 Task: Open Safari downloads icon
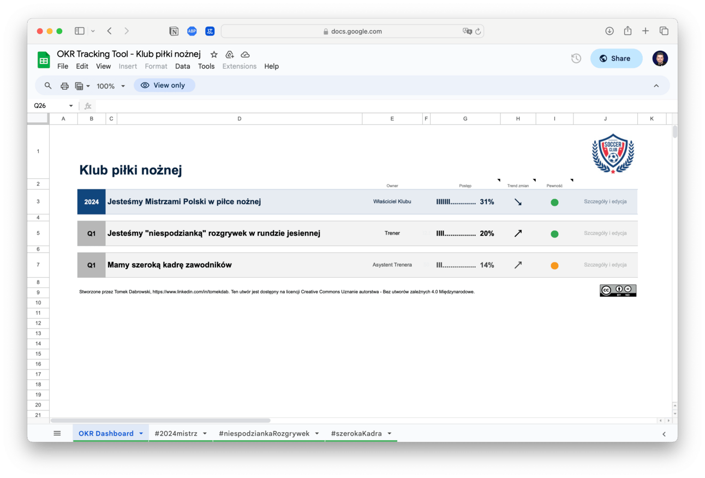(610, 31)
